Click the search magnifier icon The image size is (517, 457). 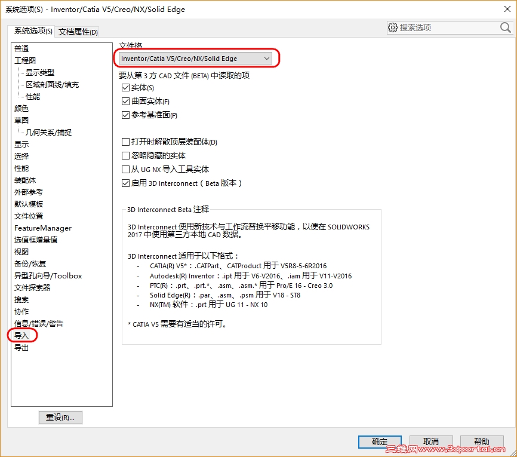click(x=505, y=27)
